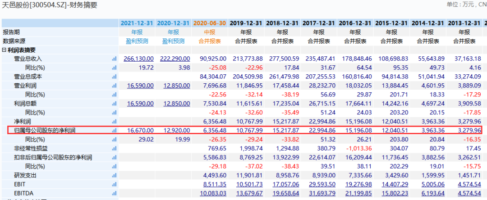The width and height of the screenshot is (487, 200).
Task: Open EBIT value link 19,276.98
Action: tap(359, 185)
